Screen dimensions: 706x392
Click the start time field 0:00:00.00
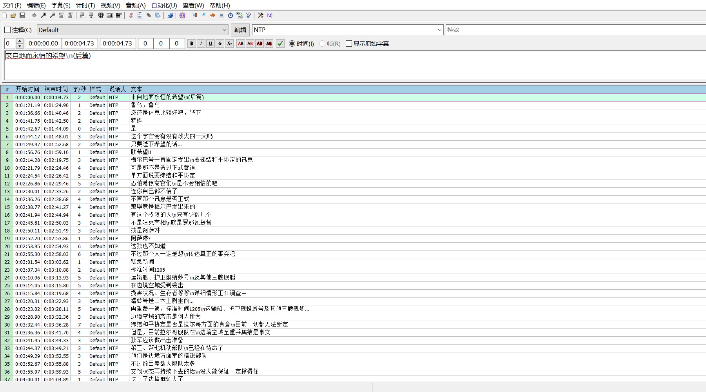43,44
